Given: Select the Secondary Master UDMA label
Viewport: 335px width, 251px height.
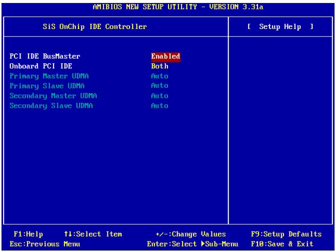Looking at the screenshot, I should [x=53, y=96].
